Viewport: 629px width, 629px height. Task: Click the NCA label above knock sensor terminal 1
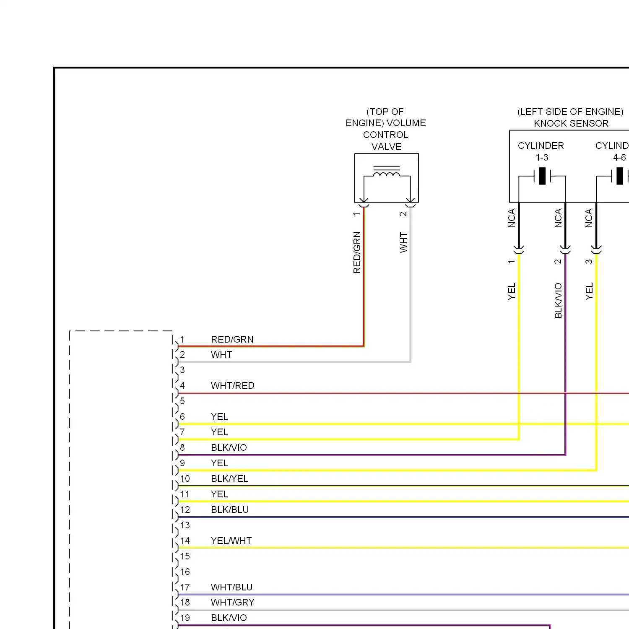(x=512, y=218)
